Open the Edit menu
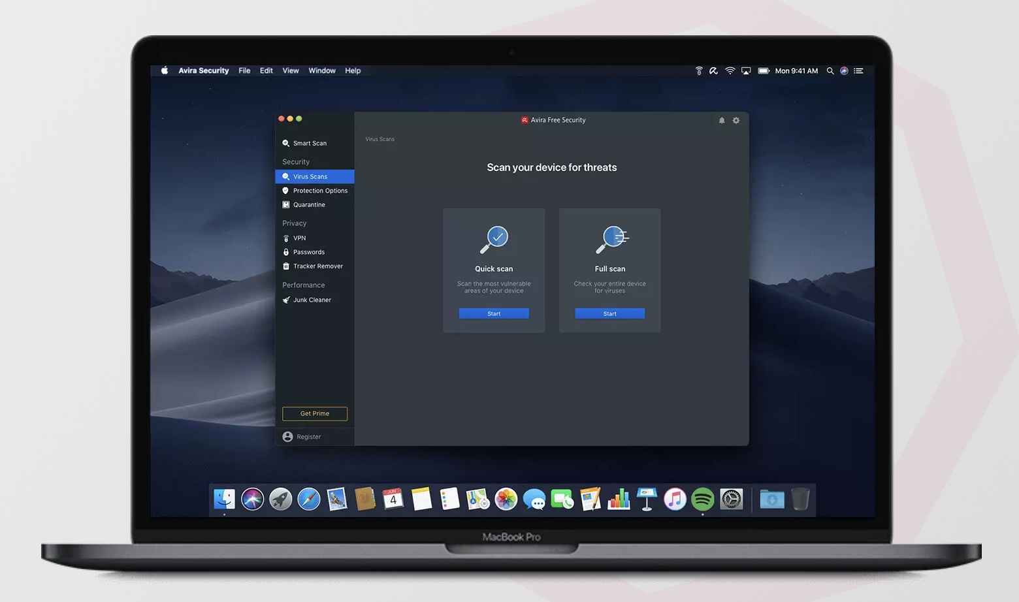Screen dimensions: 1019x602 click(267, 71)
